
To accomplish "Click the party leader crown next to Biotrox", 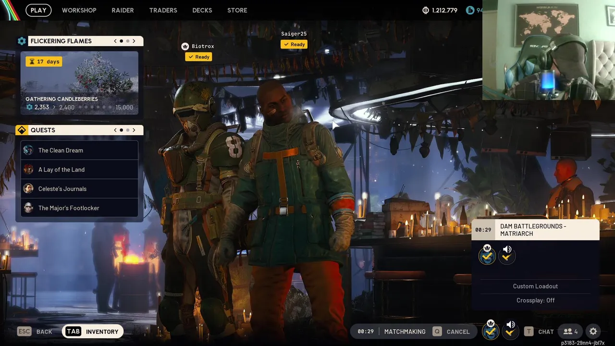I will 185,47.
